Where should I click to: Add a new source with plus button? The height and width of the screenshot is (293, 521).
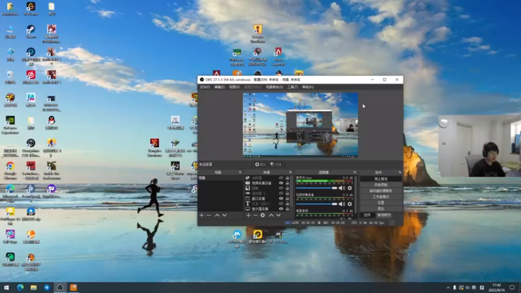(x=248, y=216)
